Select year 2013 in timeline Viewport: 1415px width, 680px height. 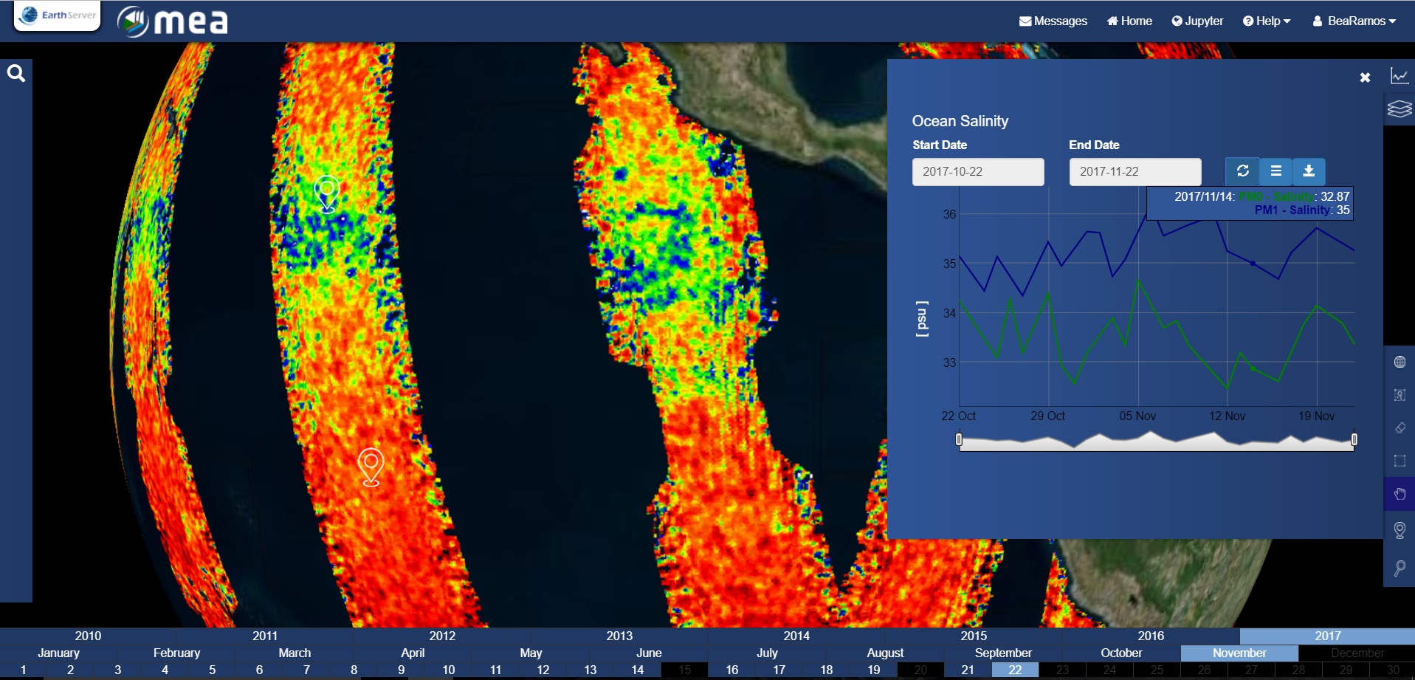pyautogui.click(x=619, y=636)
